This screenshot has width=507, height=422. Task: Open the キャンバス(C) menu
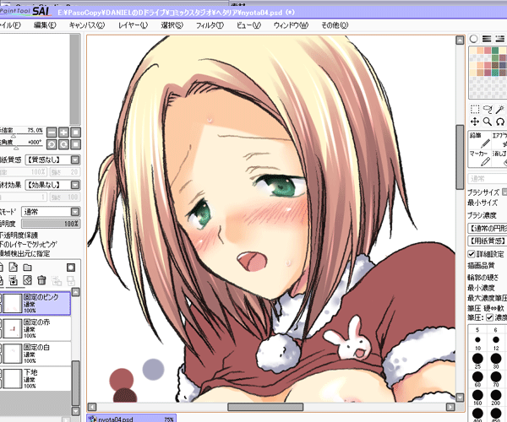point(87,25)
